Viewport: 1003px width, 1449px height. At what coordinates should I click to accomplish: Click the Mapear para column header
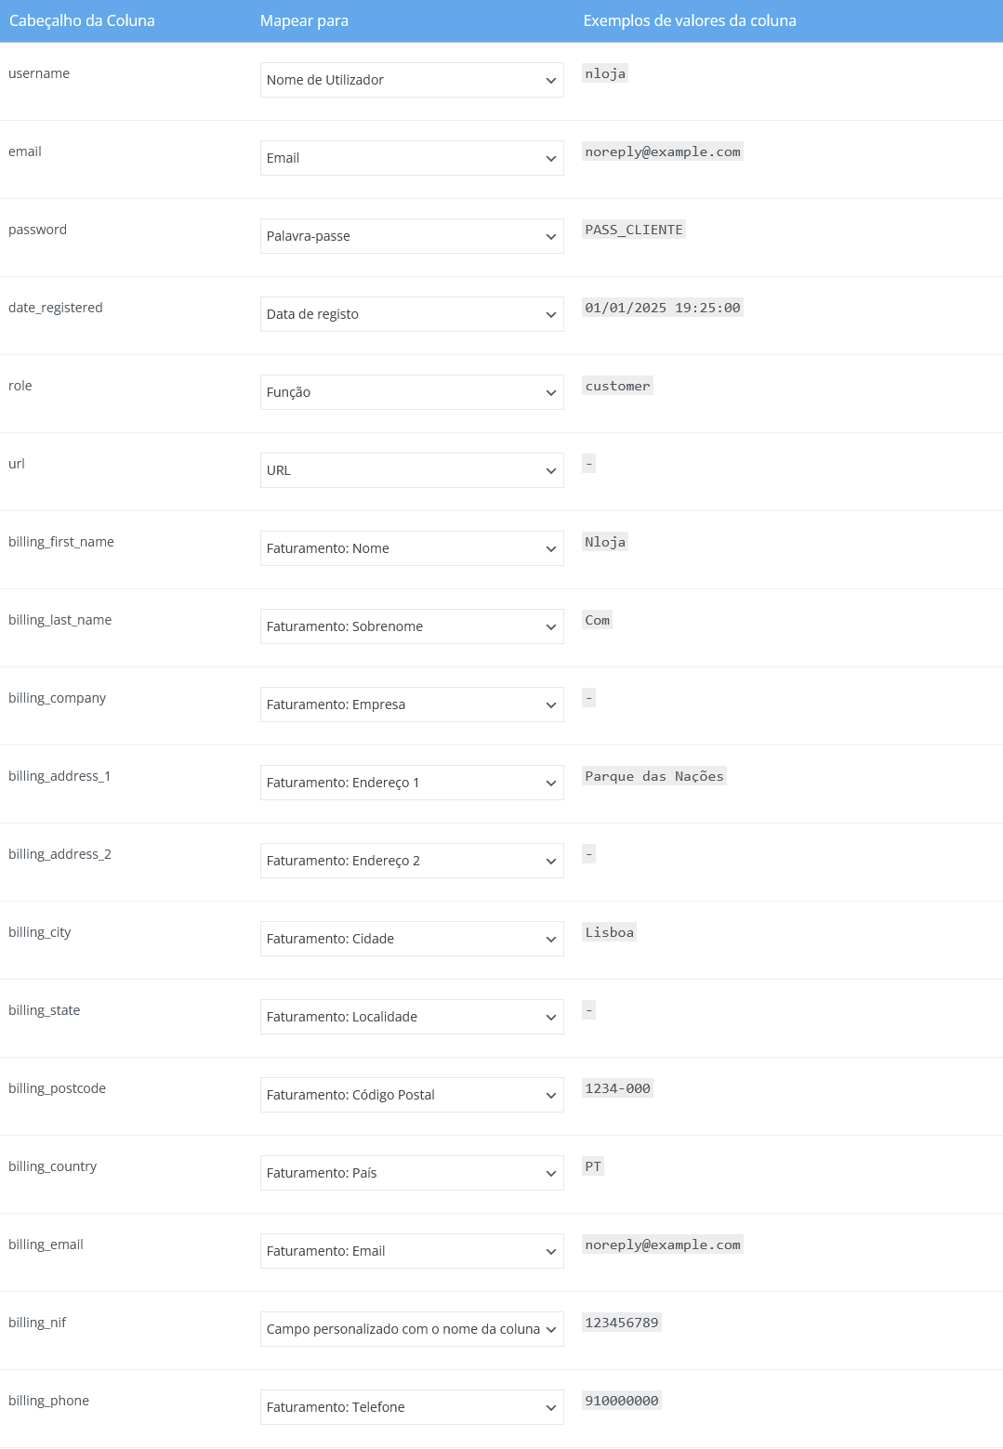point(304,20)
